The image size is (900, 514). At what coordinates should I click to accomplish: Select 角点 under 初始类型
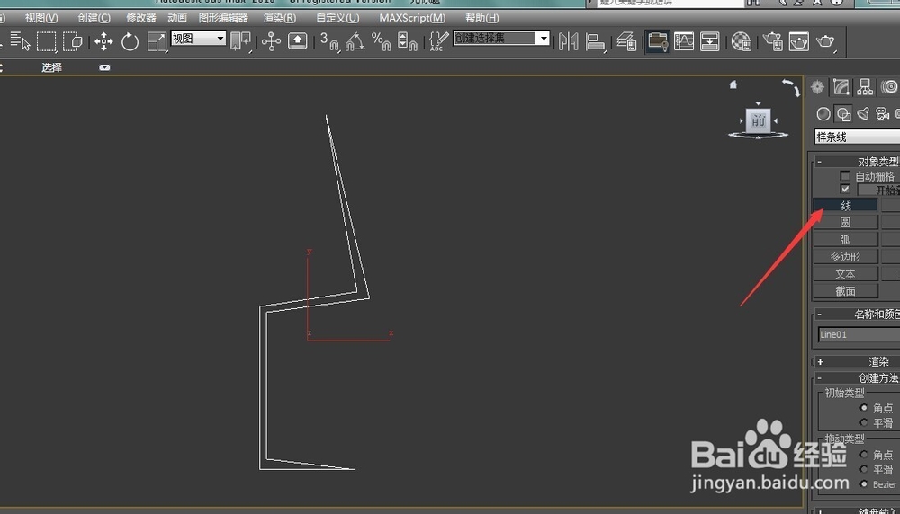click(864, 407)
